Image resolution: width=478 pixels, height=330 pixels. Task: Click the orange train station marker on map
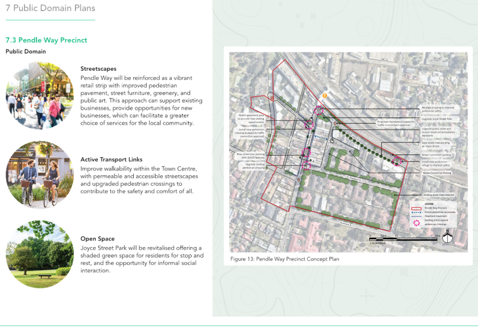[x=325, y=96]
